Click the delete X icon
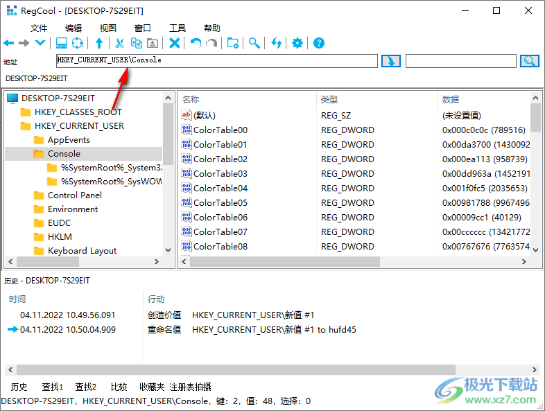The height and width of the screenshot is (411, 545). tap(174, 43)
